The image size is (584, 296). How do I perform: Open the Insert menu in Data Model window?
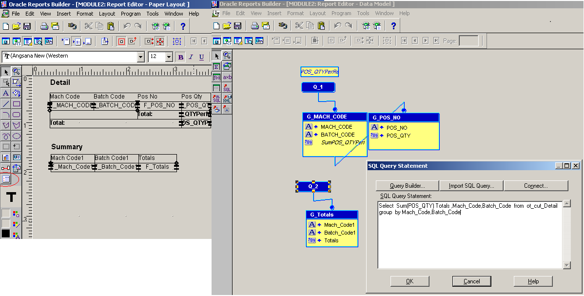point(274,13)
